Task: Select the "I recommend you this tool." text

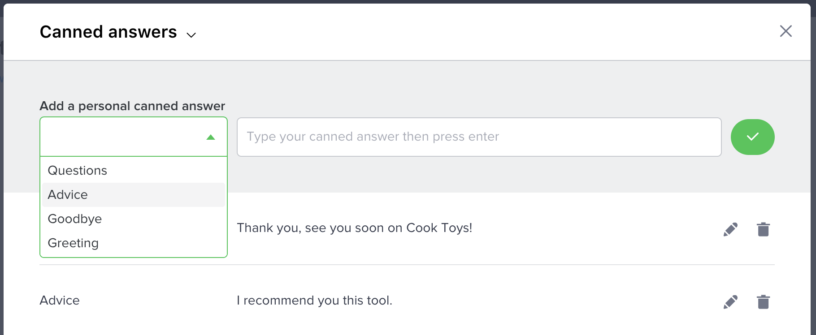Action: coord(314,301)
